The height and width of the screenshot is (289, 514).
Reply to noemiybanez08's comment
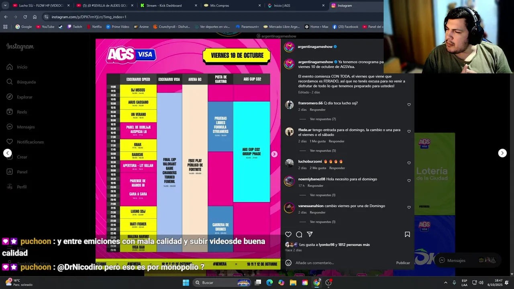click(315, 186)
